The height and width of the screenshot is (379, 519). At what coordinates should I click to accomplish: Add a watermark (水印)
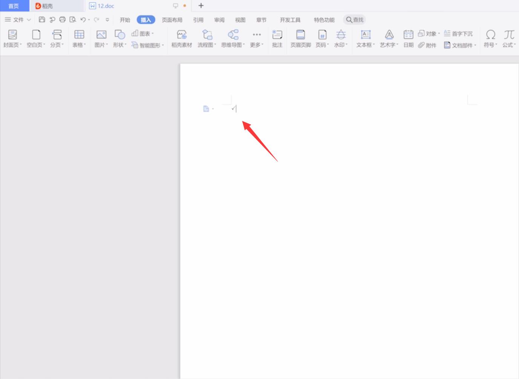[x=341, y=39]
